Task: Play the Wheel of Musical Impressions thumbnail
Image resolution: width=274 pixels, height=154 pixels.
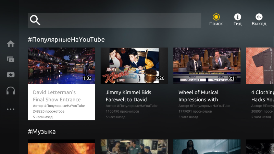Action: [x=207, y=66]
